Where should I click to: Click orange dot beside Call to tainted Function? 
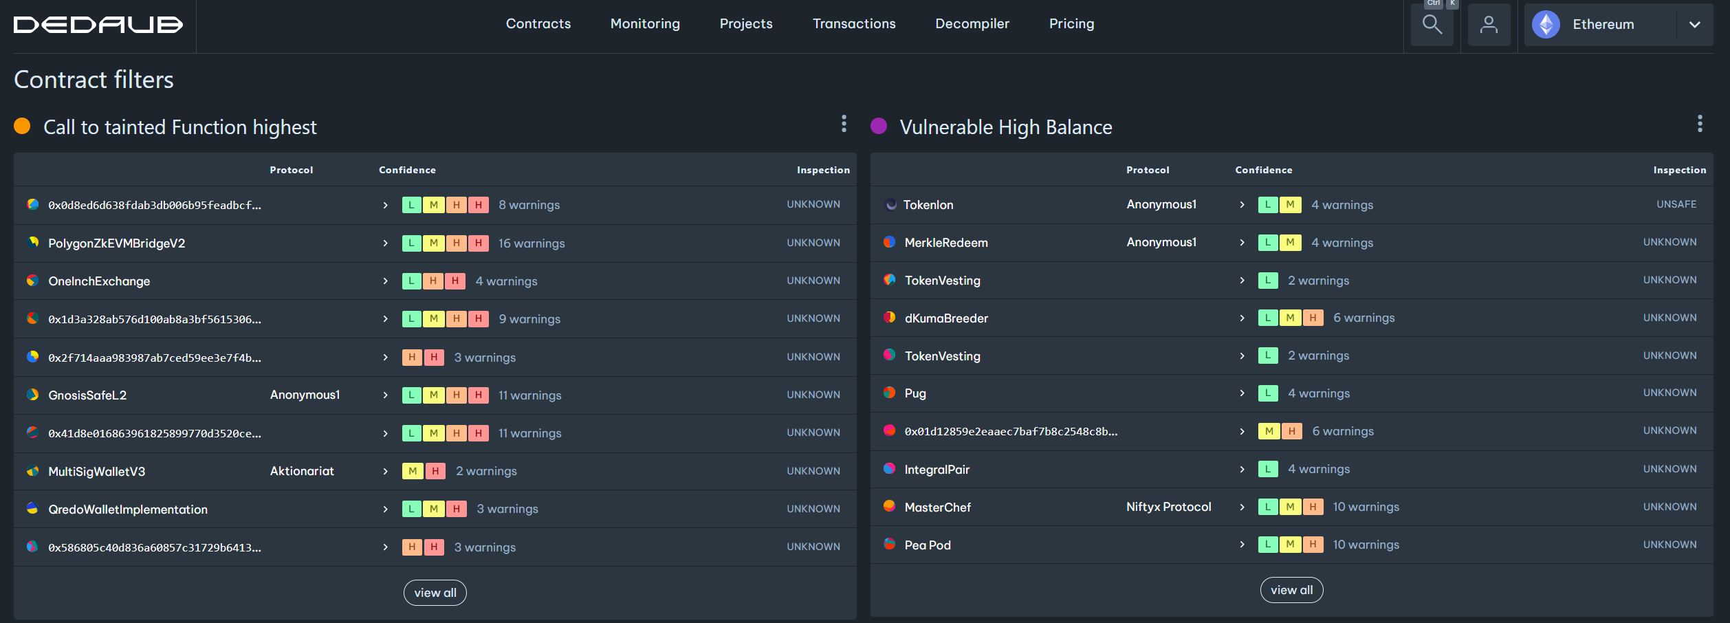tap(22, 127)
